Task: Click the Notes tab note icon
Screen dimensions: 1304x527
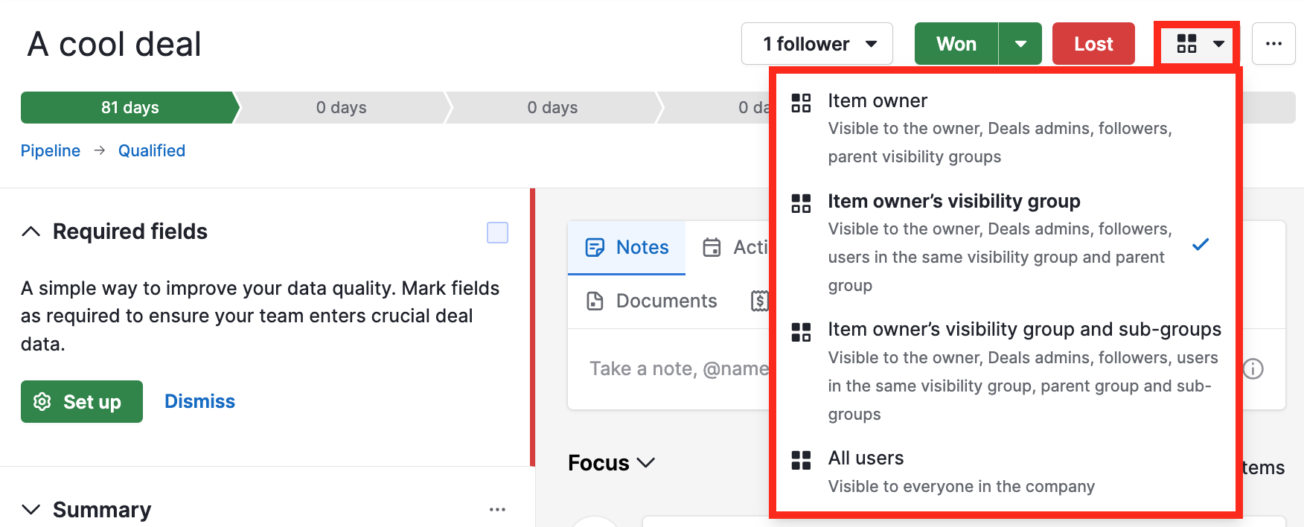Action: [595, 246]
